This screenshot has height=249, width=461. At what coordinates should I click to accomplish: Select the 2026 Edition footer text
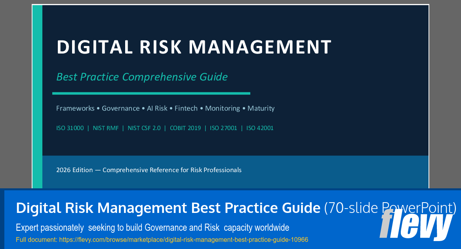point(149,170)
